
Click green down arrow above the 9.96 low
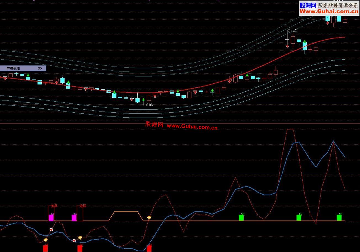pyautogui.click(x=143, y=100)
